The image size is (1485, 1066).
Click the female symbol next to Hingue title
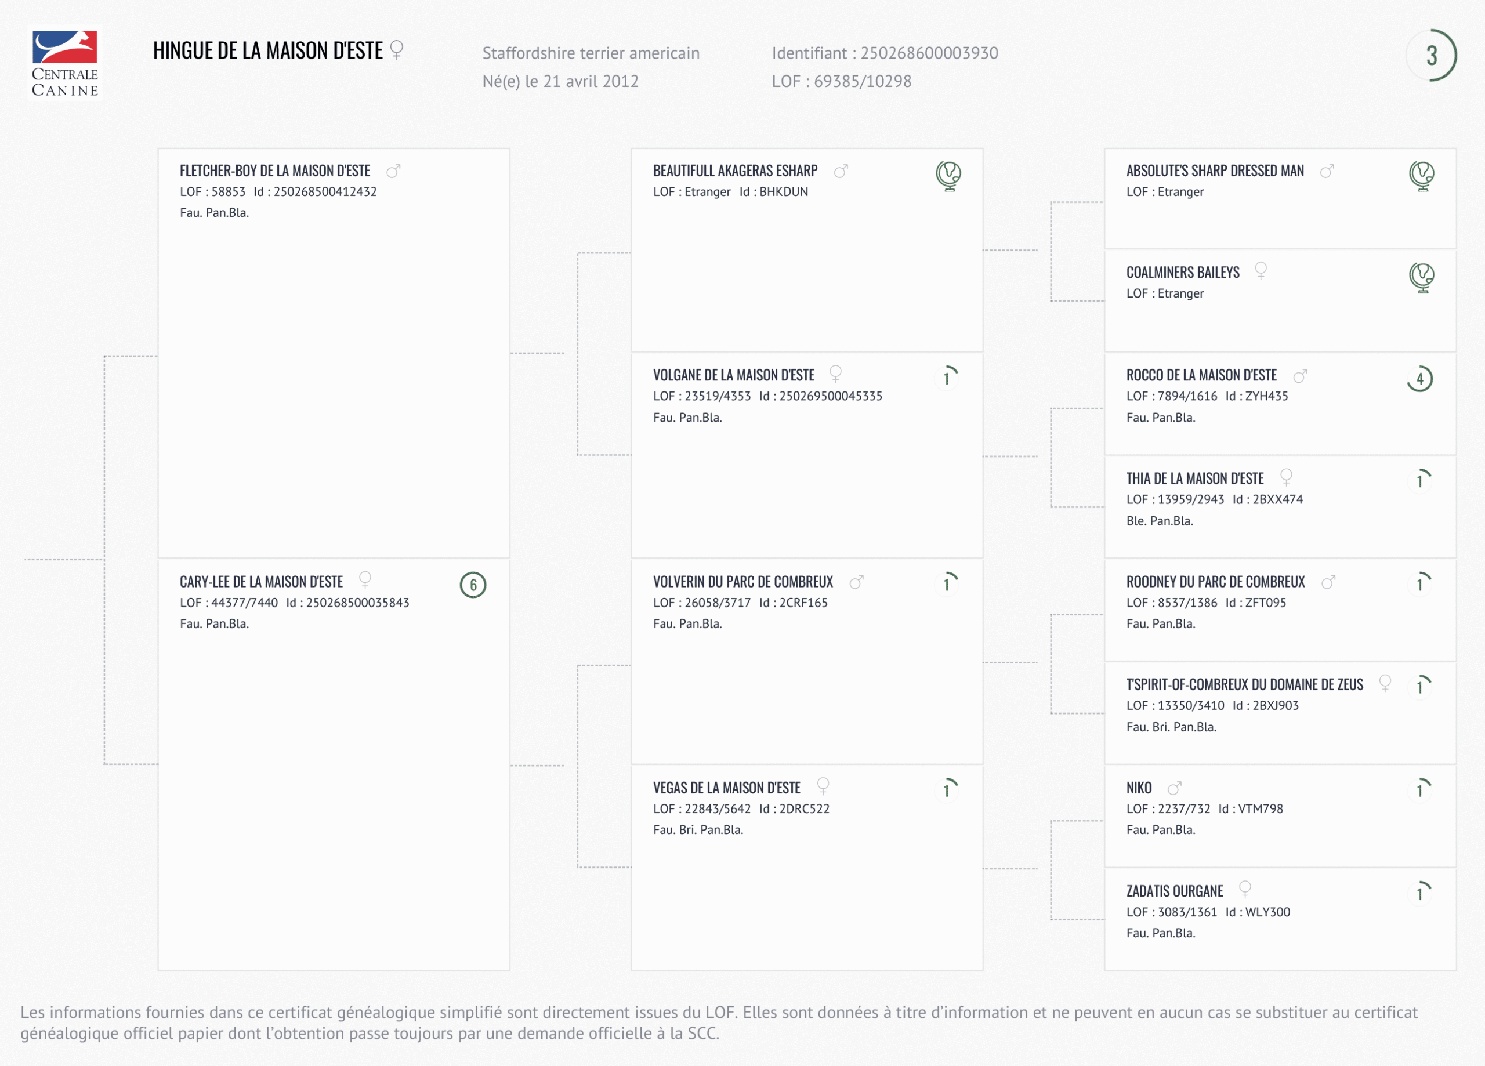397,49
